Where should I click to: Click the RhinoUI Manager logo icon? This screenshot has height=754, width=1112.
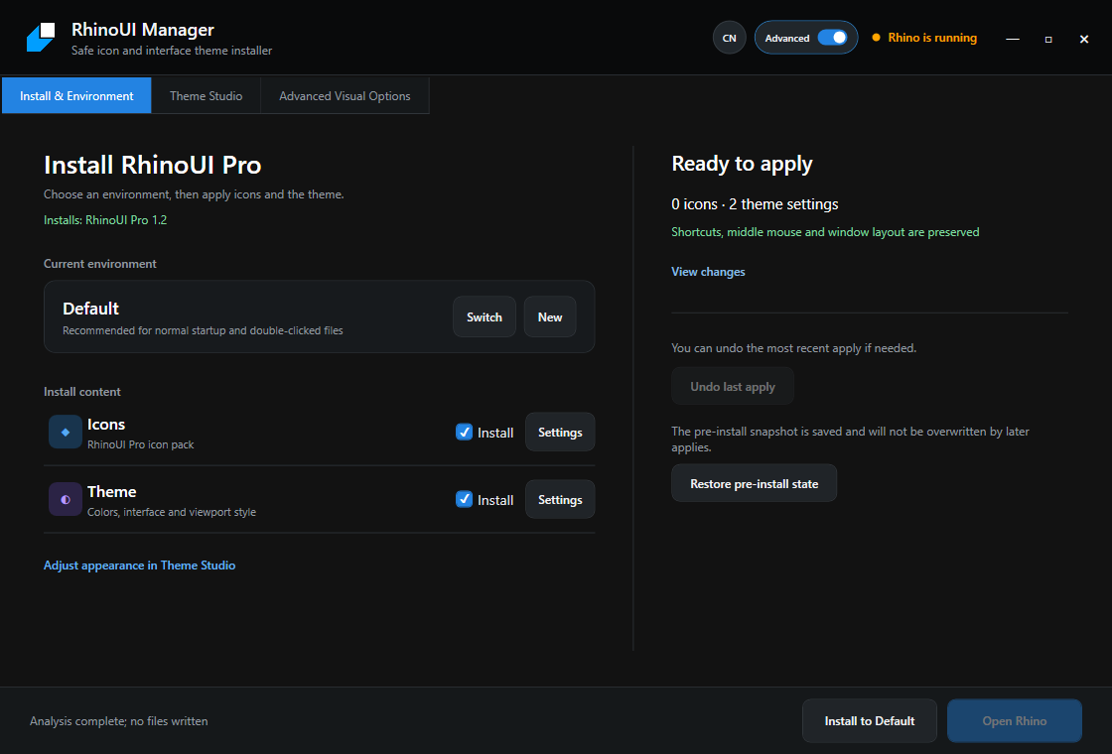(41, 38)
